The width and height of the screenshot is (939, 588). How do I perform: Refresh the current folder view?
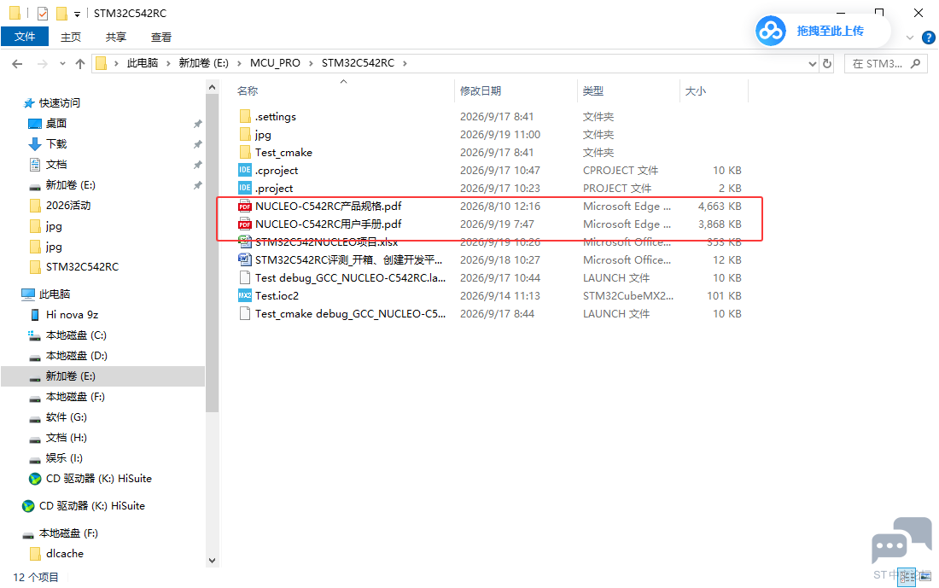(x=827, y=63)
